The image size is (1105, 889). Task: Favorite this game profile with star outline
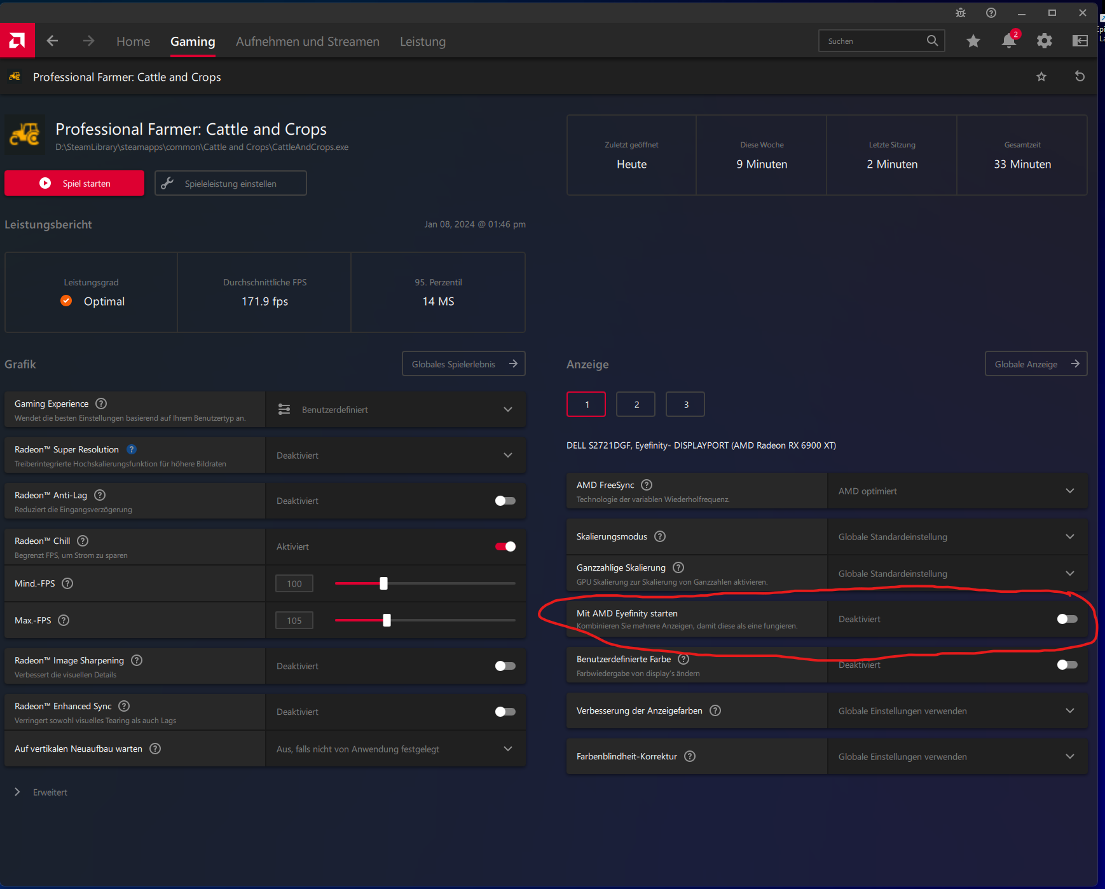[x=1041, y=77]
